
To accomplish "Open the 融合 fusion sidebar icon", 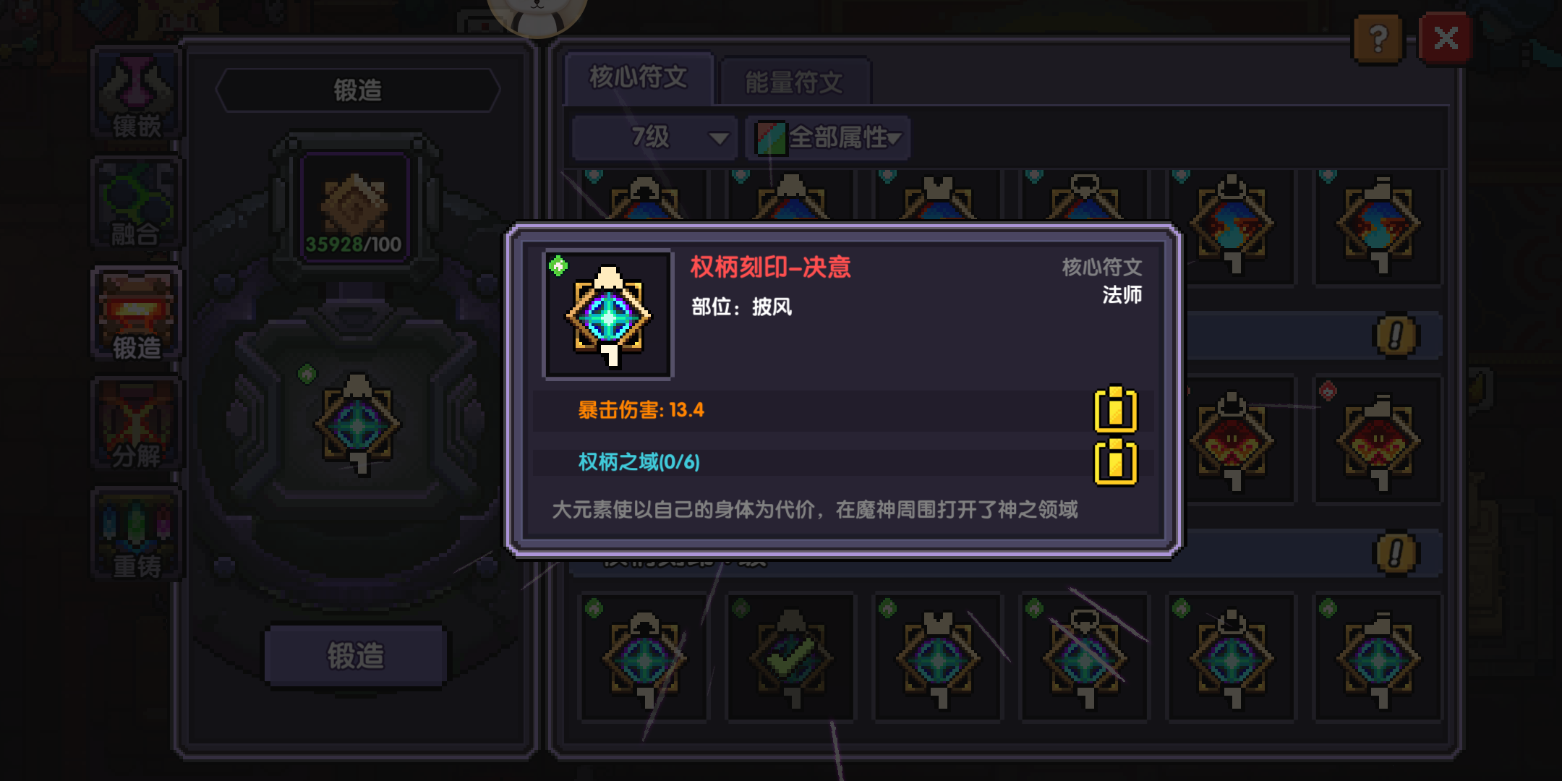I will pyautogui.click(x=136, y=204).
